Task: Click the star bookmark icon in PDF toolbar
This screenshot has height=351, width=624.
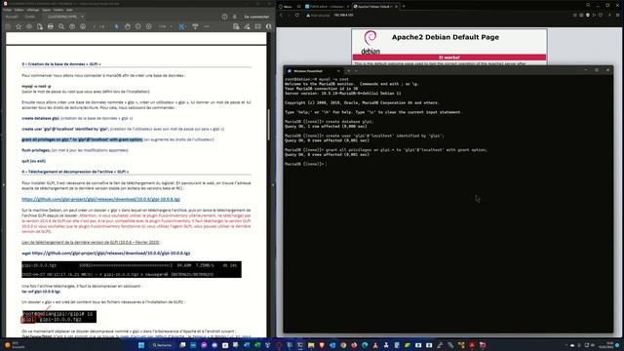Action: tap(19, 26)
